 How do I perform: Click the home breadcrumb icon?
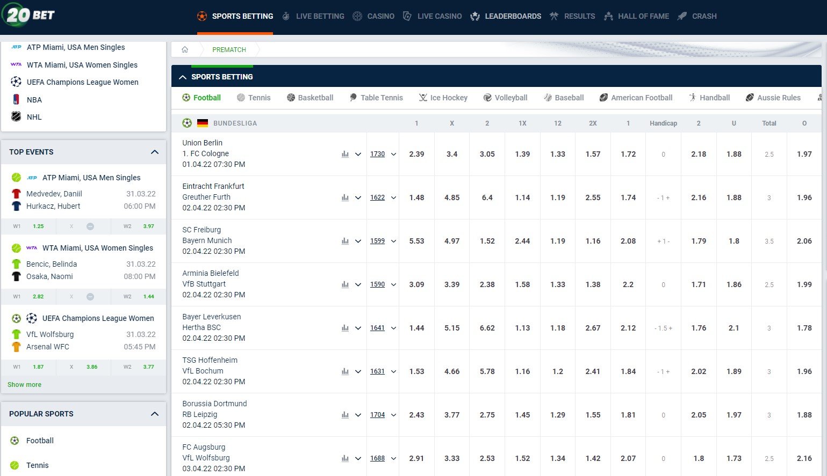pos(185,49)
